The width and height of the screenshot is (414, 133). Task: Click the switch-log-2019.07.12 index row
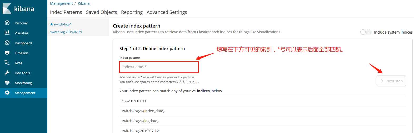tap(263, 130)
